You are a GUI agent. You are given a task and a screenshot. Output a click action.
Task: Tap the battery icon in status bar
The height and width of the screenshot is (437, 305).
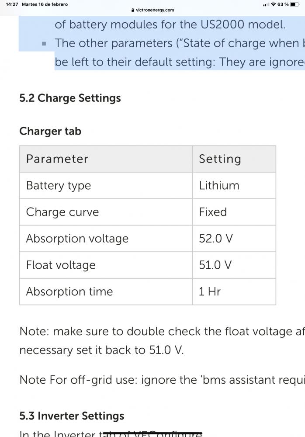point(295,4)
